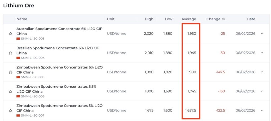This screenshot has width=271, height=121.
Task: Click China flag icon next to SMM-Li-SC-005
Action: tap(18, 77)
